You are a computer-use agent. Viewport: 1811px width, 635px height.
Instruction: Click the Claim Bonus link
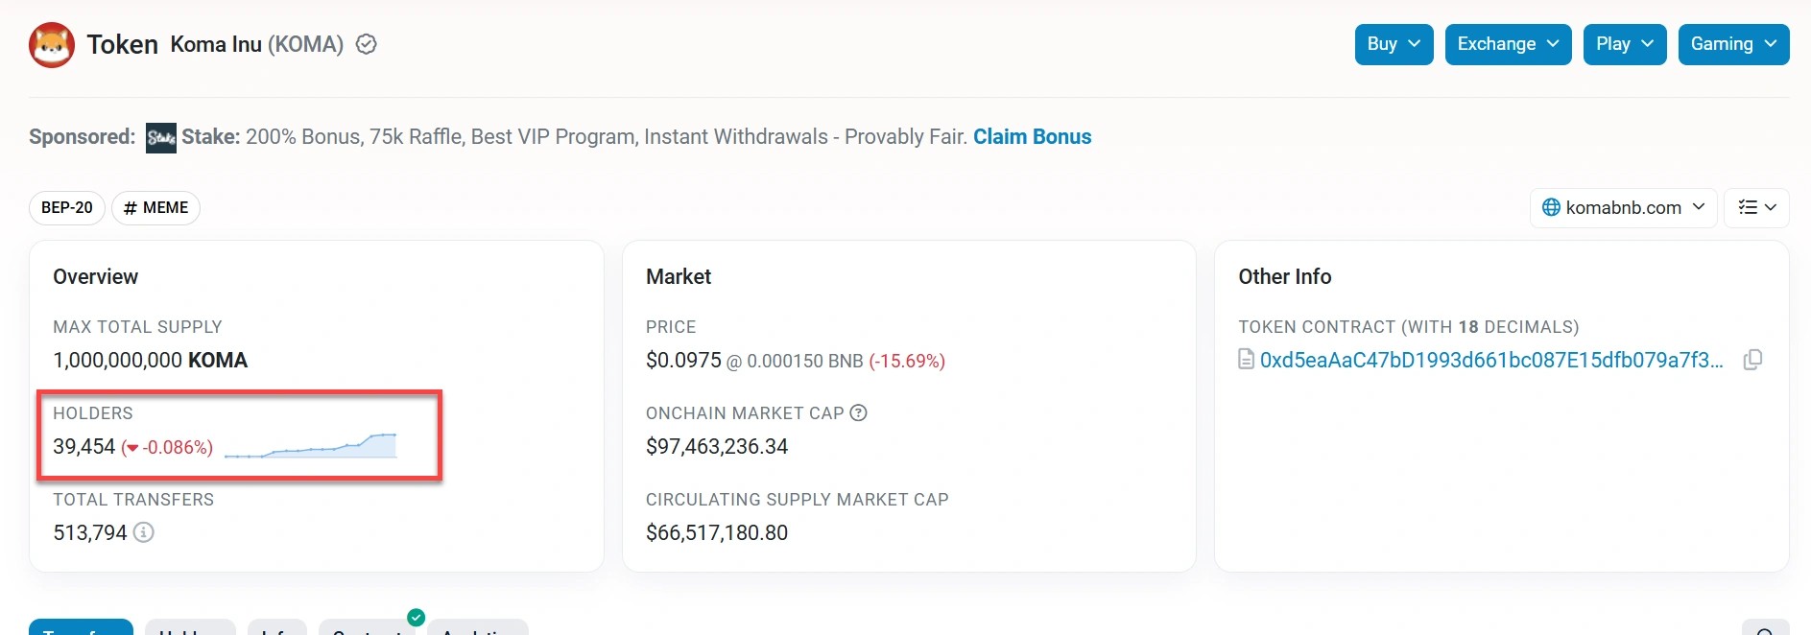1032,137
